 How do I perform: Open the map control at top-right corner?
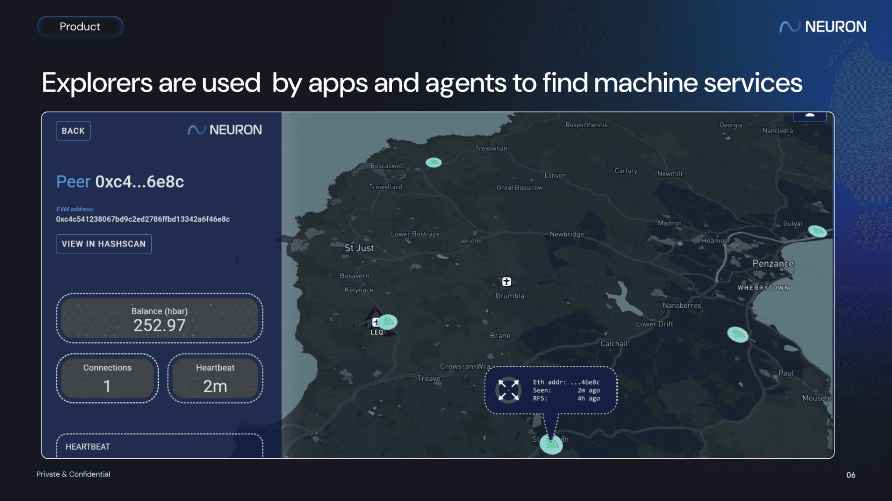click(x=809, y=116)
